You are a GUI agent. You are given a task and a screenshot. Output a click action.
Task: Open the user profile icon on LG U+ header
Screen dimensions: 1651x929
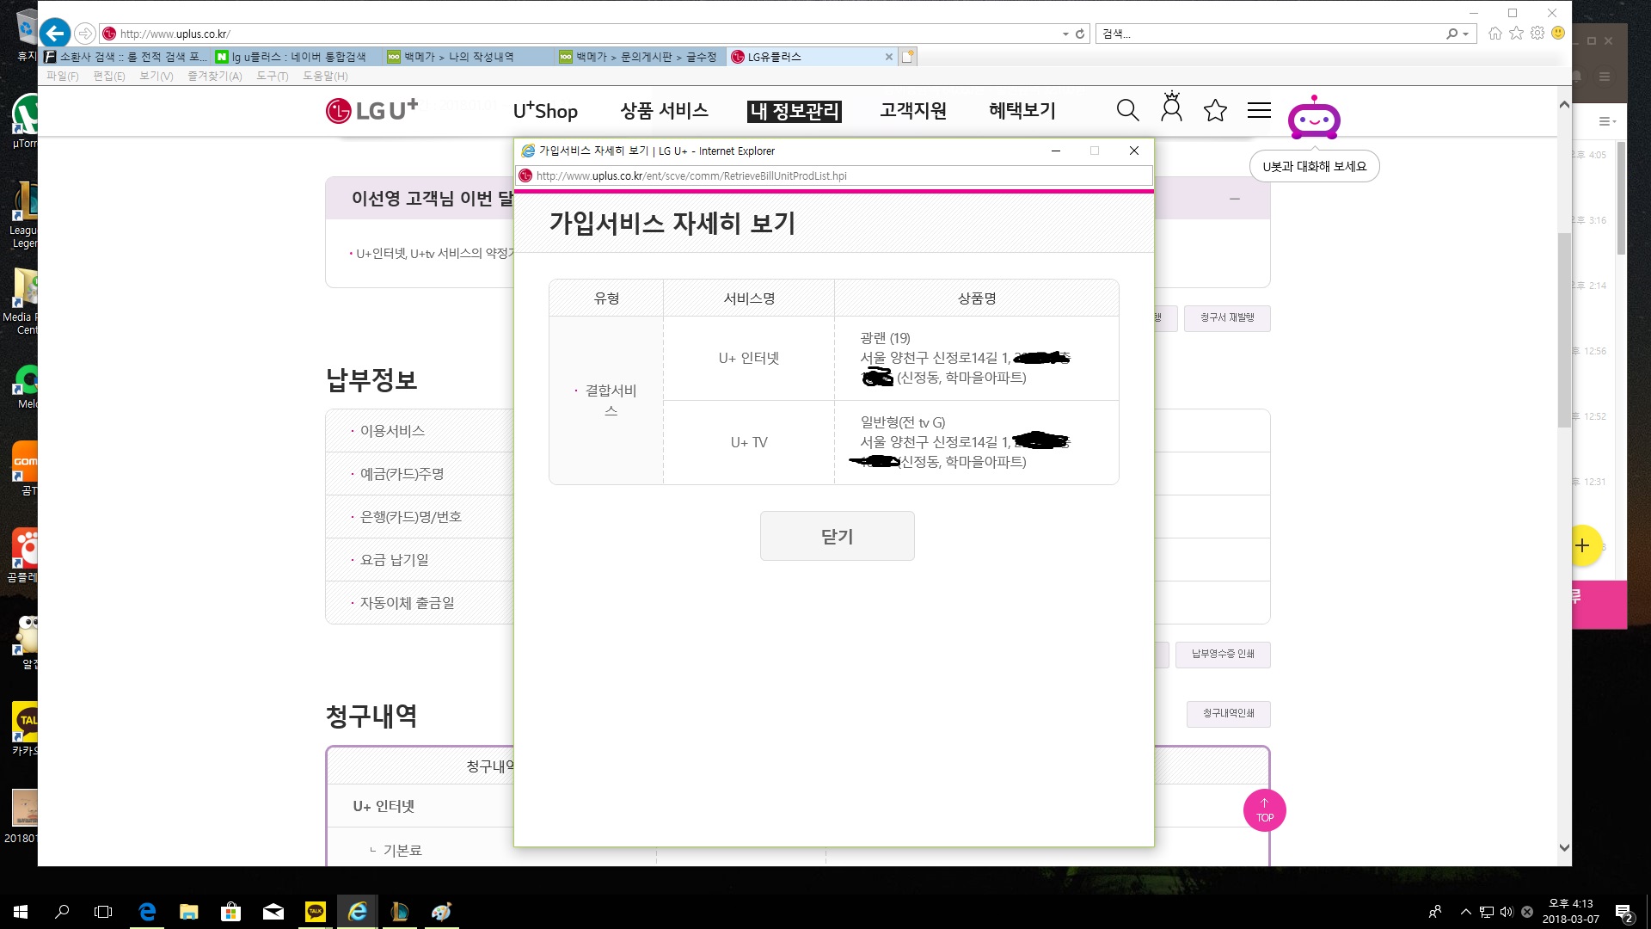1171,108
